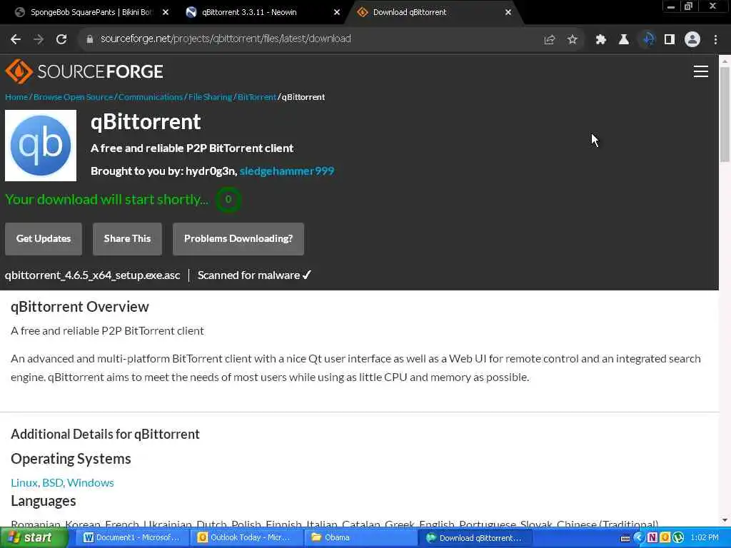Click the qBittorrent project logo image
Image resolution: width=731 pixels, height=548 pixels.
(41, 146)
